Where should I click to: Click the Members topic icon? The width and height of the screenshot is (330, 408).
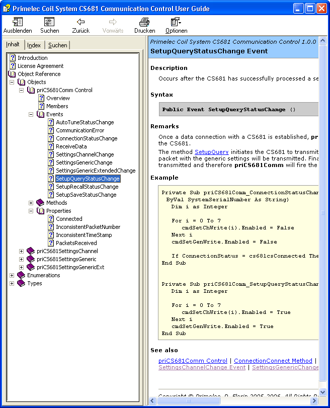tap(41, 106)
